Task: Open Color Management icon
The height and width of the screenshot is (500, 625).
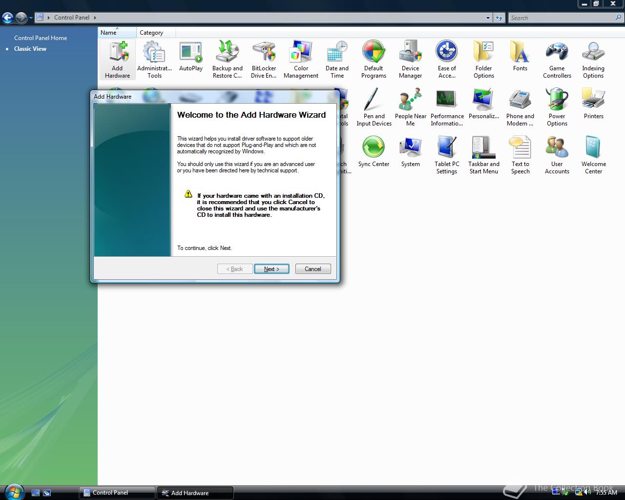Action: point(301,59)
